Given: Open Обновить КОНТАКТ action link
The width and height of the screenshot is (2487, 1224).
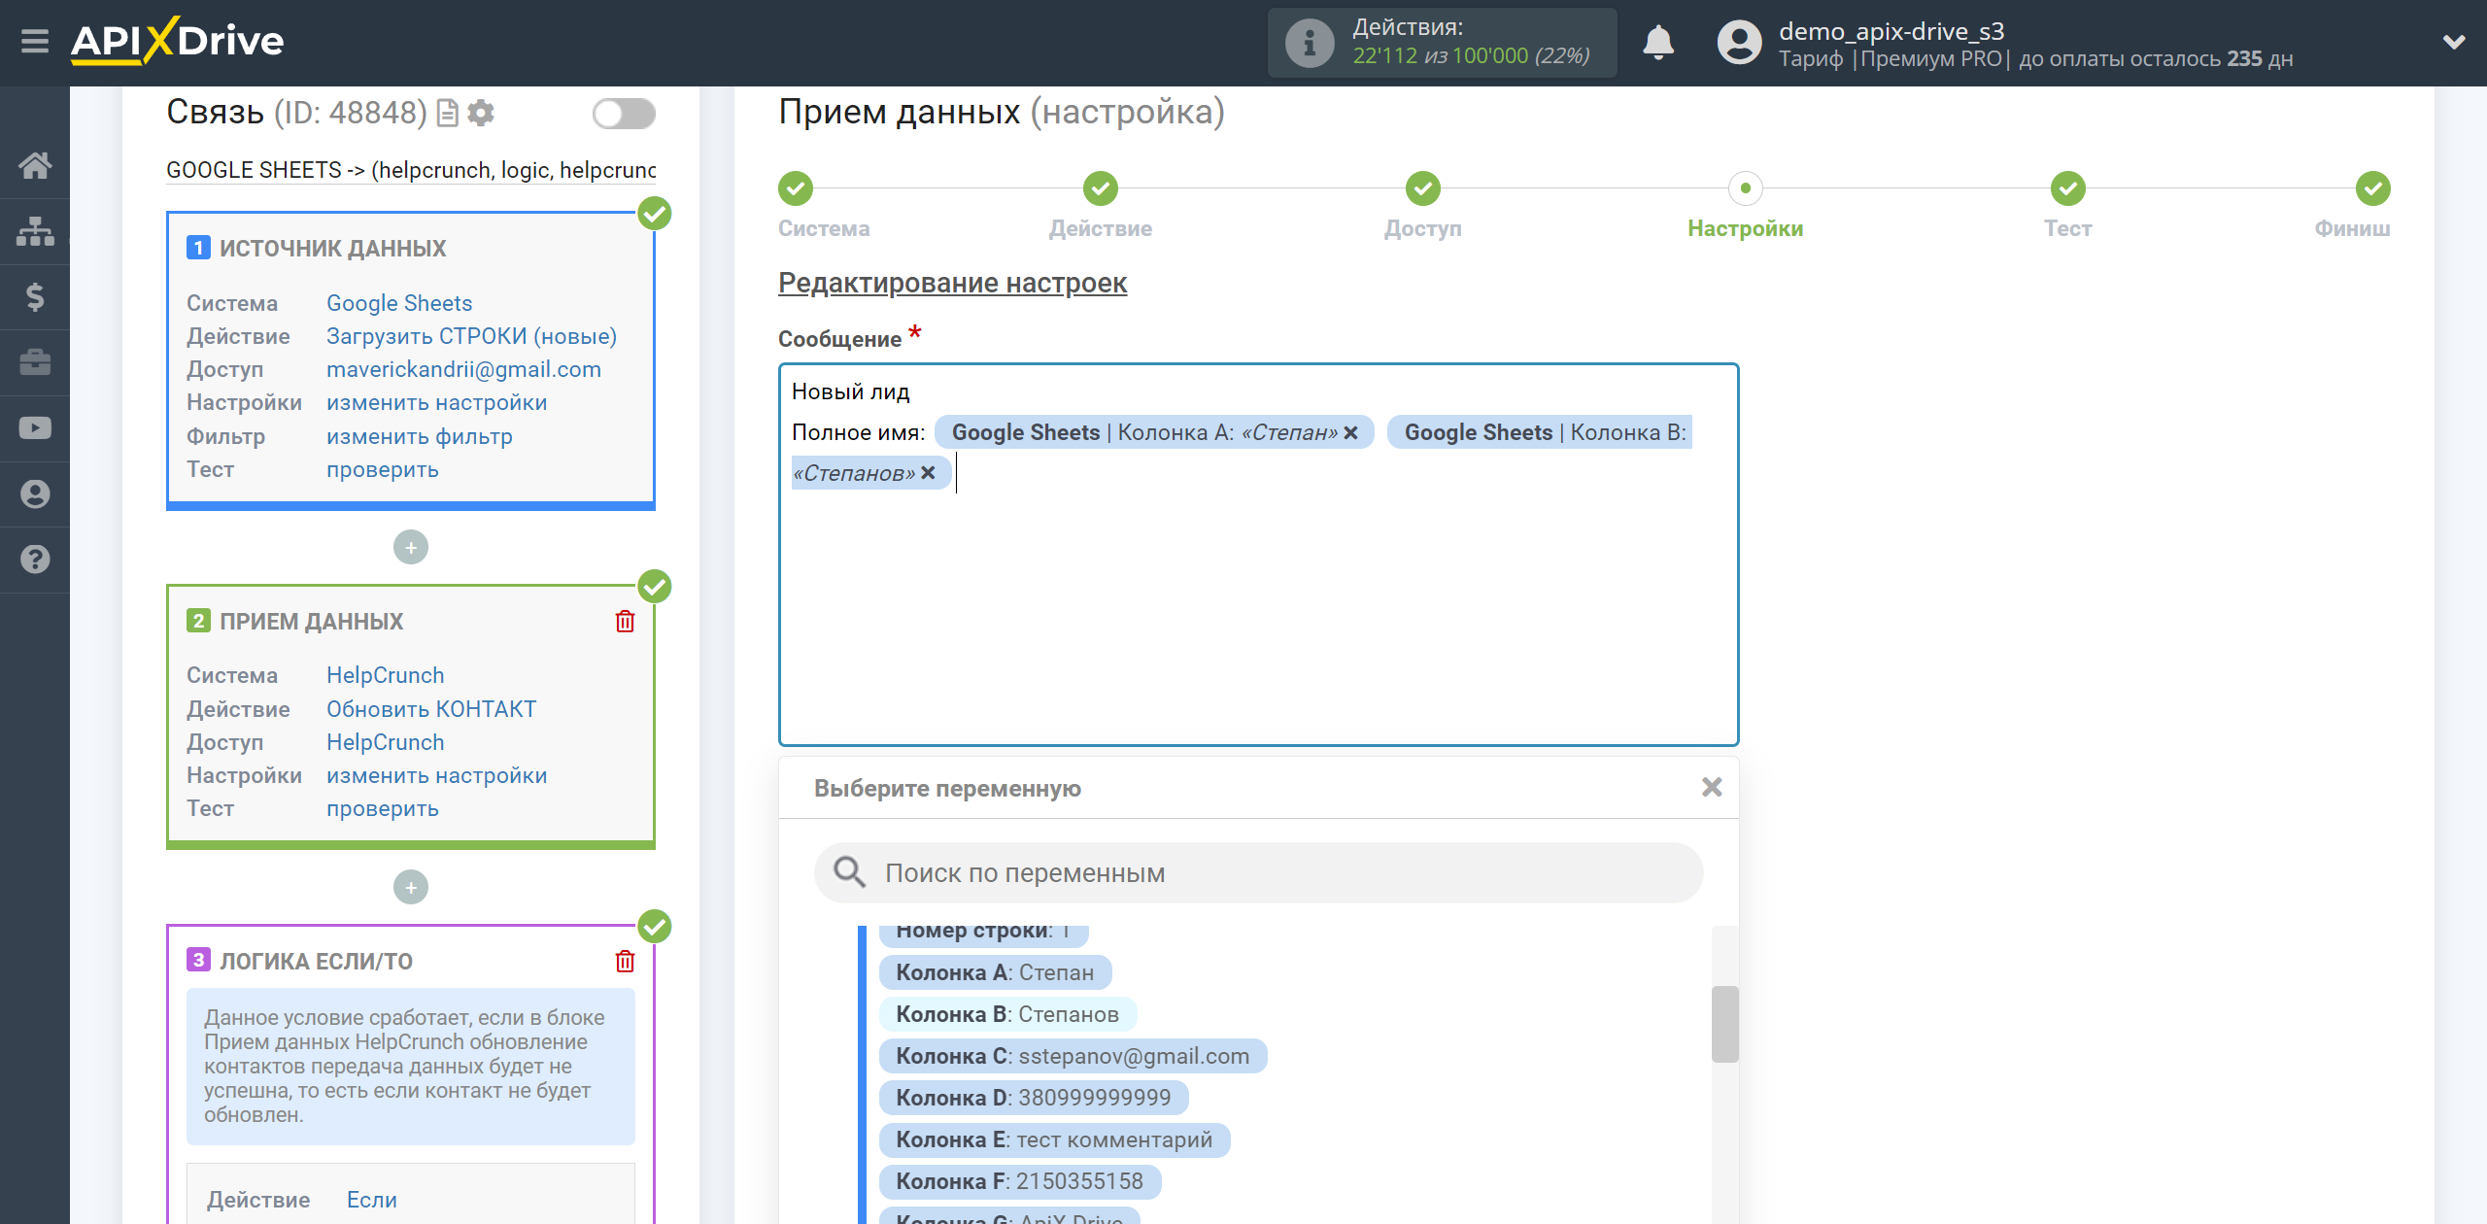Looking at the screenshot, I should [430, 709].
